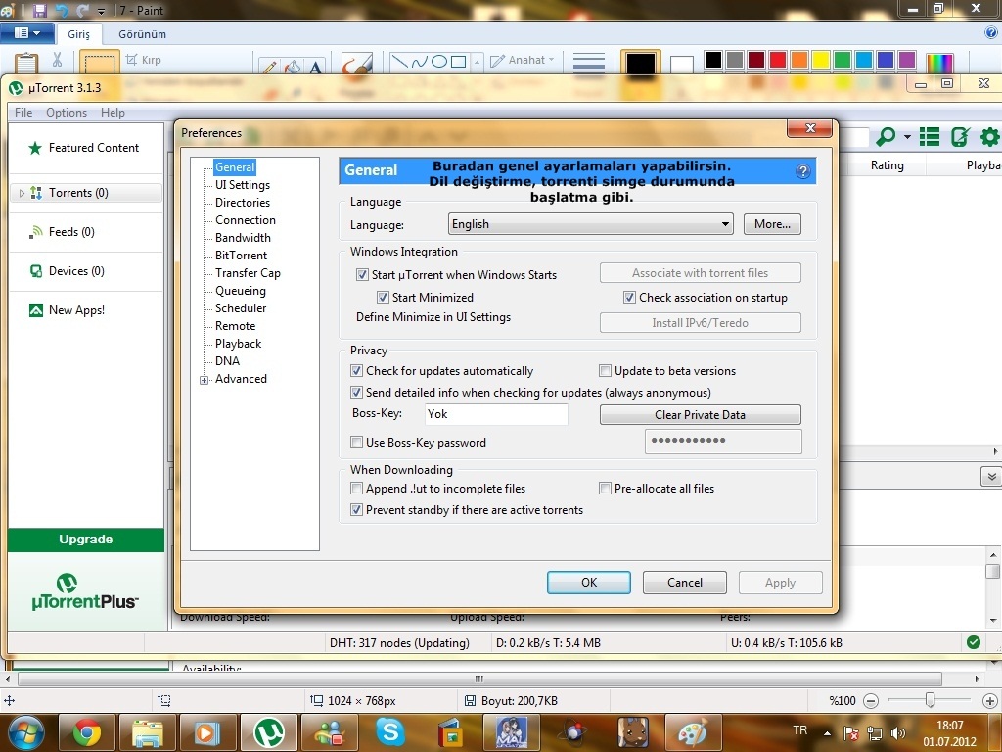Enable Use Boss-Key password
This screenshot has height=752, width=1002.
356,443
